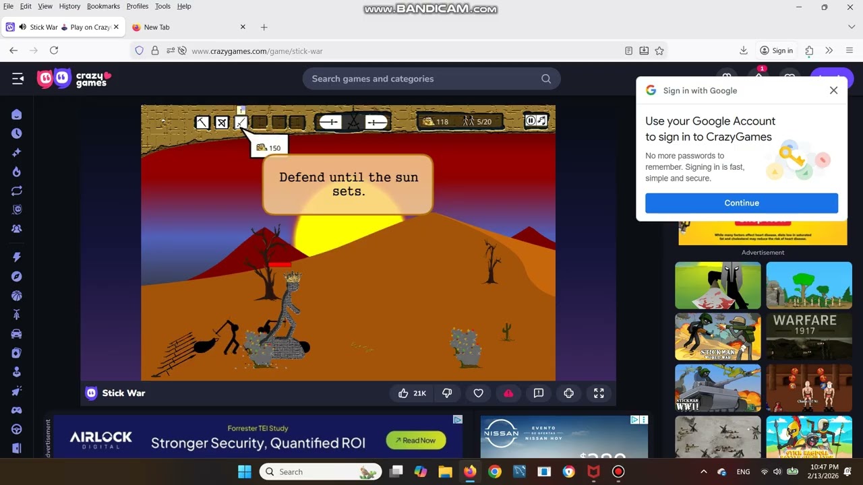The width and height of the screenshot is (863, 485).
Task: Click the Windows taskbar Search box
Action: coord(320,472)
